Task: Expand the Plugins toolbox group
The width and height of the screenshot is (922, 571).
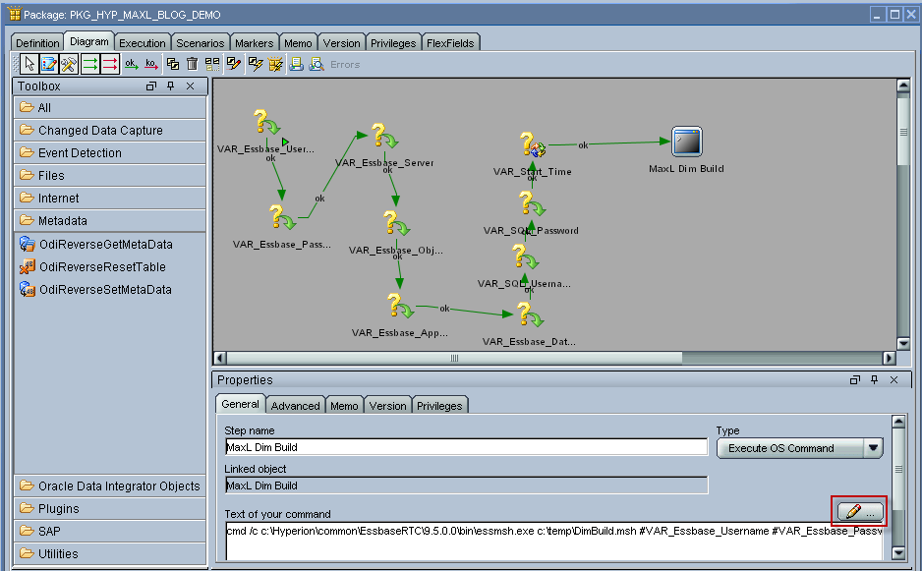Action: pos(110,509)
